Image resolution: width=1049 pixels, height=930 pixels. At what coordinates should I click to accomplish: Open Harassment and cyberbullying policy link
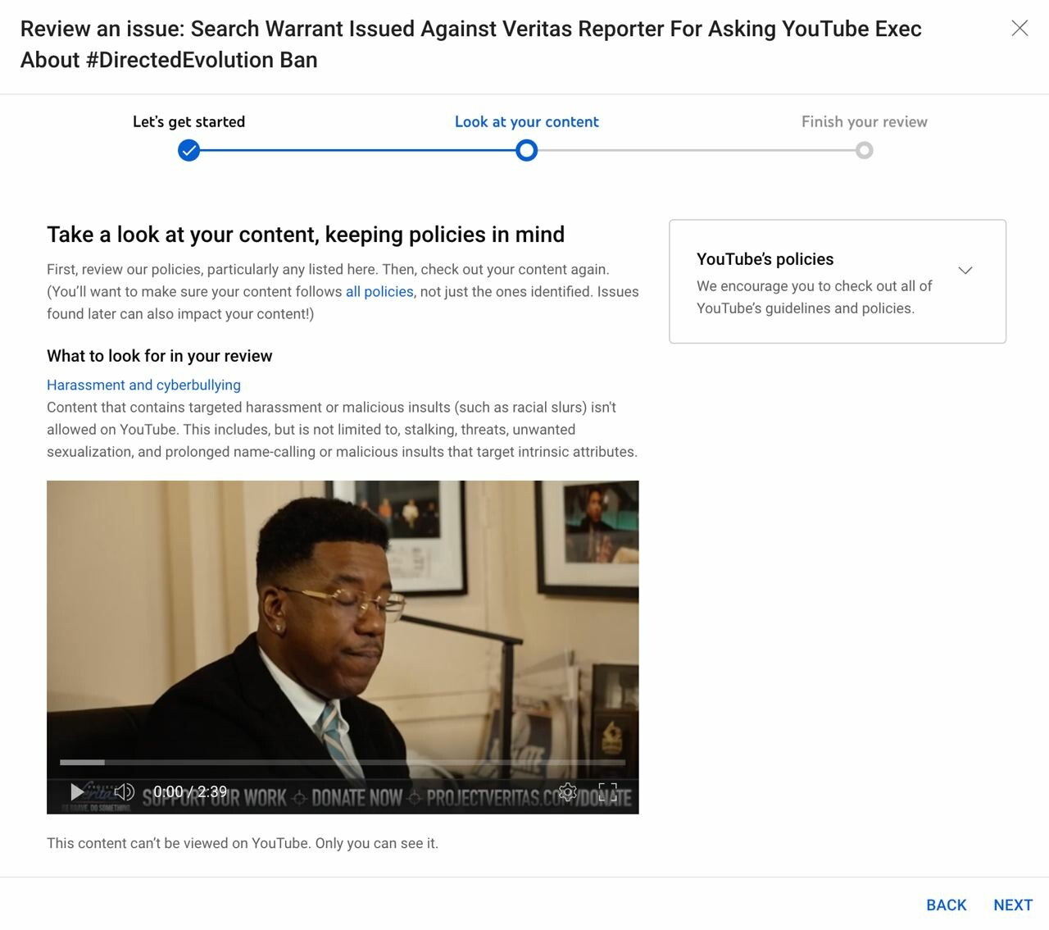(x=143, y=385)
